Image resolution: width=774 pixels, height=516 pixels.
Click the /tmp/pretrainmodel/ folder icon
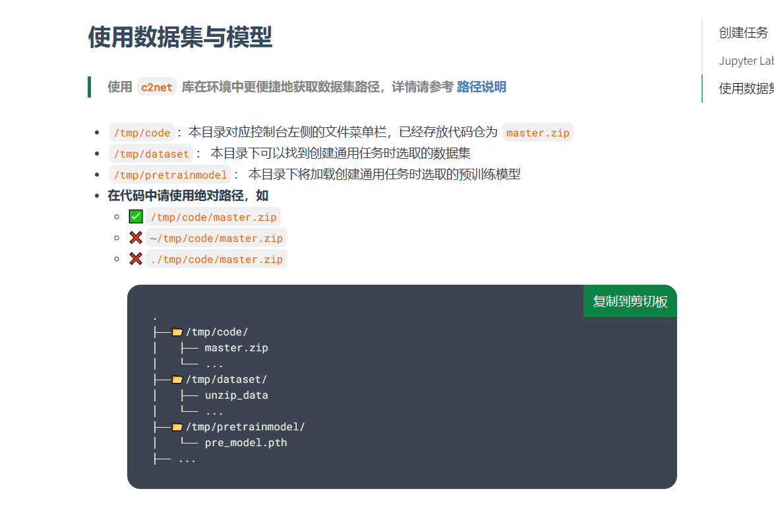pyautogui.click(x=177, y=427)
